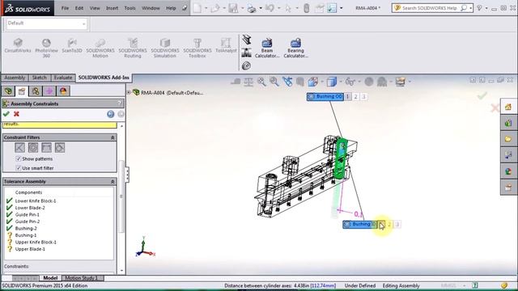This screenshot has height=291, width=518.
Task: Select constraint option 3 on upper Bushing callout
Action: pyautogui.click(x=363, y=97)
